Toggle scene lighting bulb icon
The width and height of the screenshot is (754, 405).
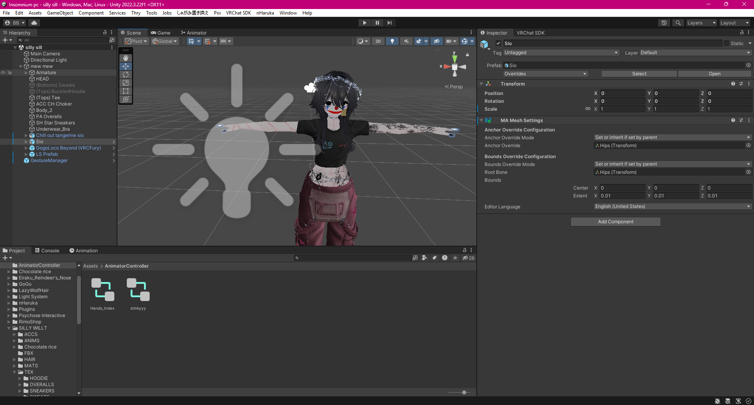[x=392, y=41]
